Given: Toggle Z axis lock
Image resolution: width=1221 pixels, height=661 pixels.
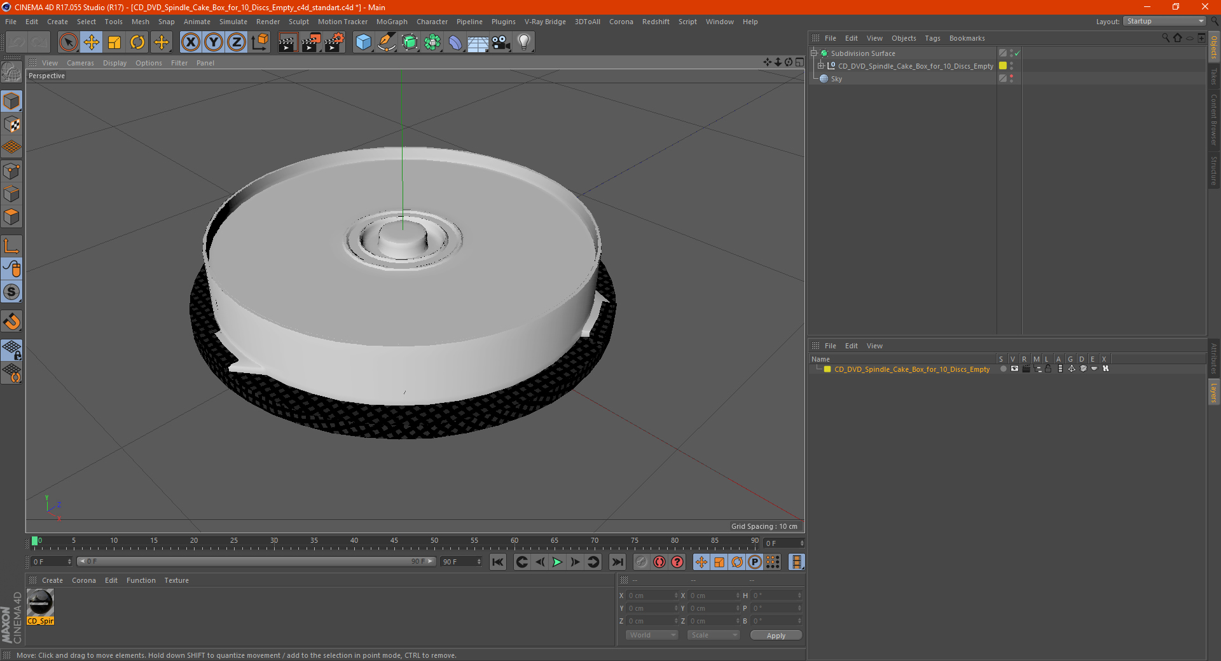Looking at the screenshot, I should pos(237,43).
